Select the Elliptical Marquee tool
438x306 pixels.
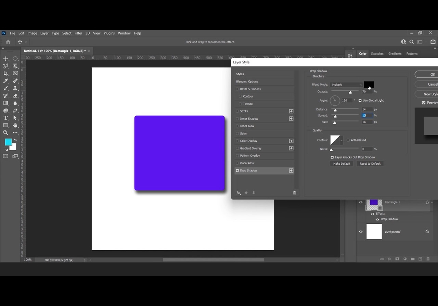pos(15,59)
